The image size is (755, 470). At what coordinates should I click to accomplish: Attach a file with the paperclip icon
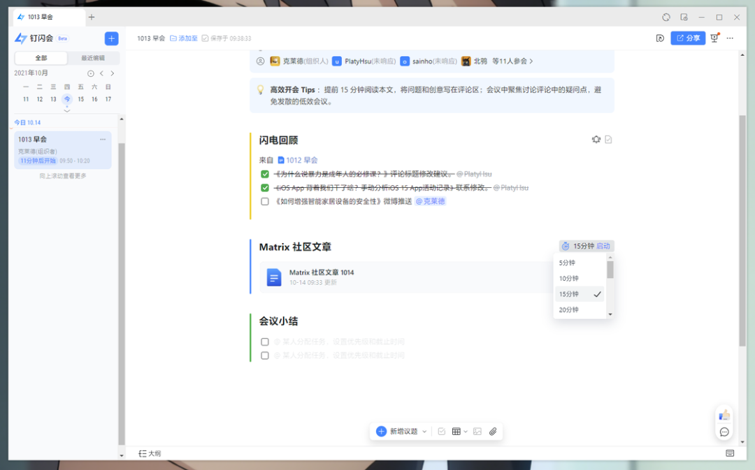[x=493, y=432]
